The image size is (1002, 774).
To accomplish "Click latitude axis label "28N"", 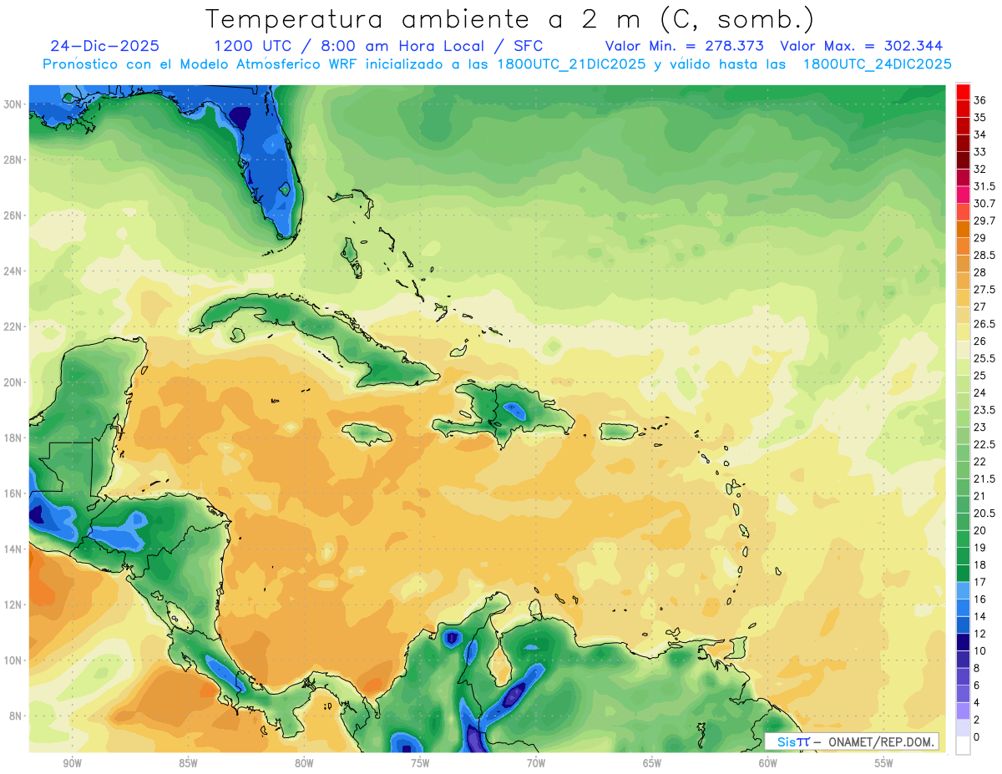I will pos(13,159).
